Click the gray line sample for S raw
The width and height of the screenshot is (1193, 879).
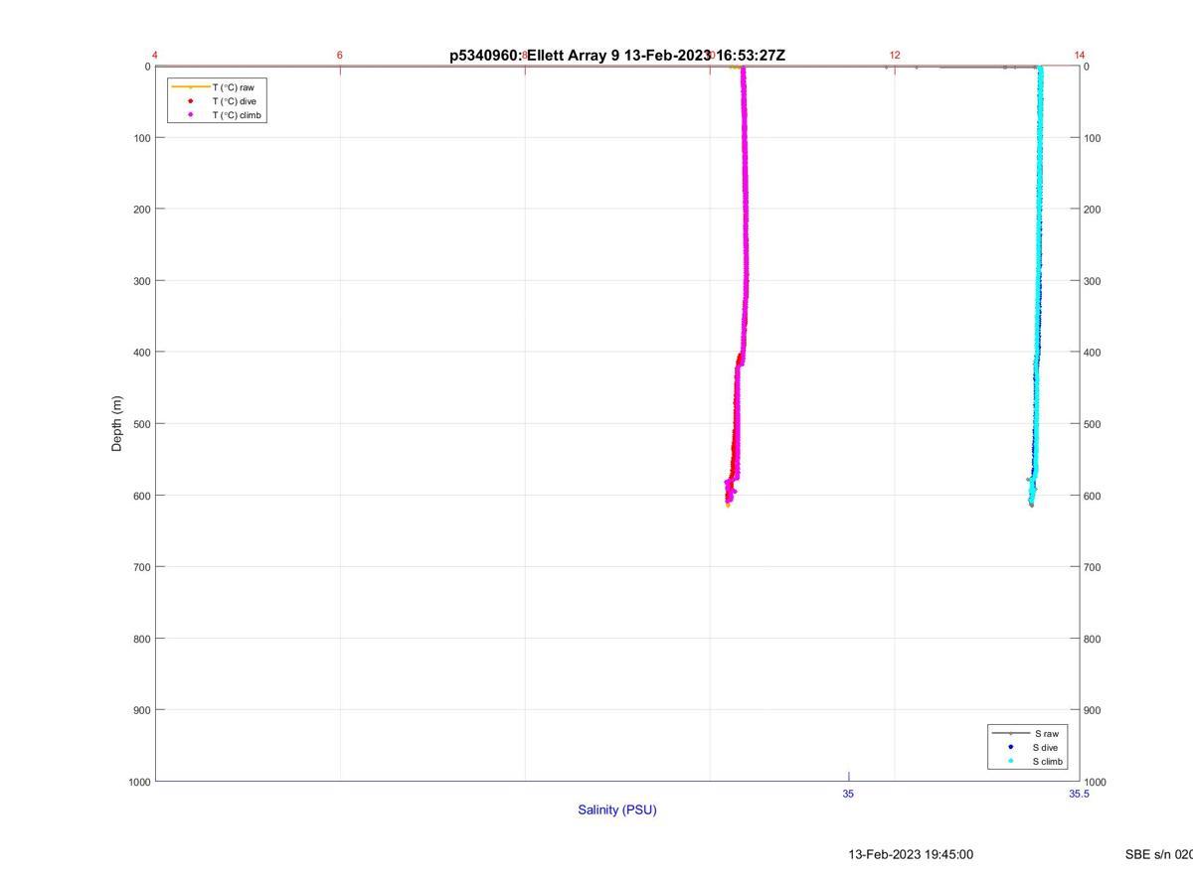pos(1011,733)
